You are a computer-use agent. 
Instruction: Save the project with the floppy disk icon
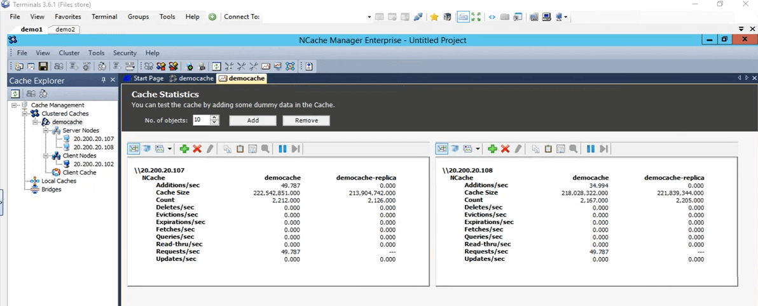point(43,66)
